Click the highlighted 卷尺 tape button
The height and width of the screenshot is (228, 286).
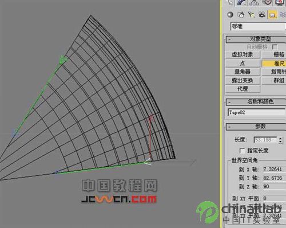pyautogui.click(x=274, y=64)
